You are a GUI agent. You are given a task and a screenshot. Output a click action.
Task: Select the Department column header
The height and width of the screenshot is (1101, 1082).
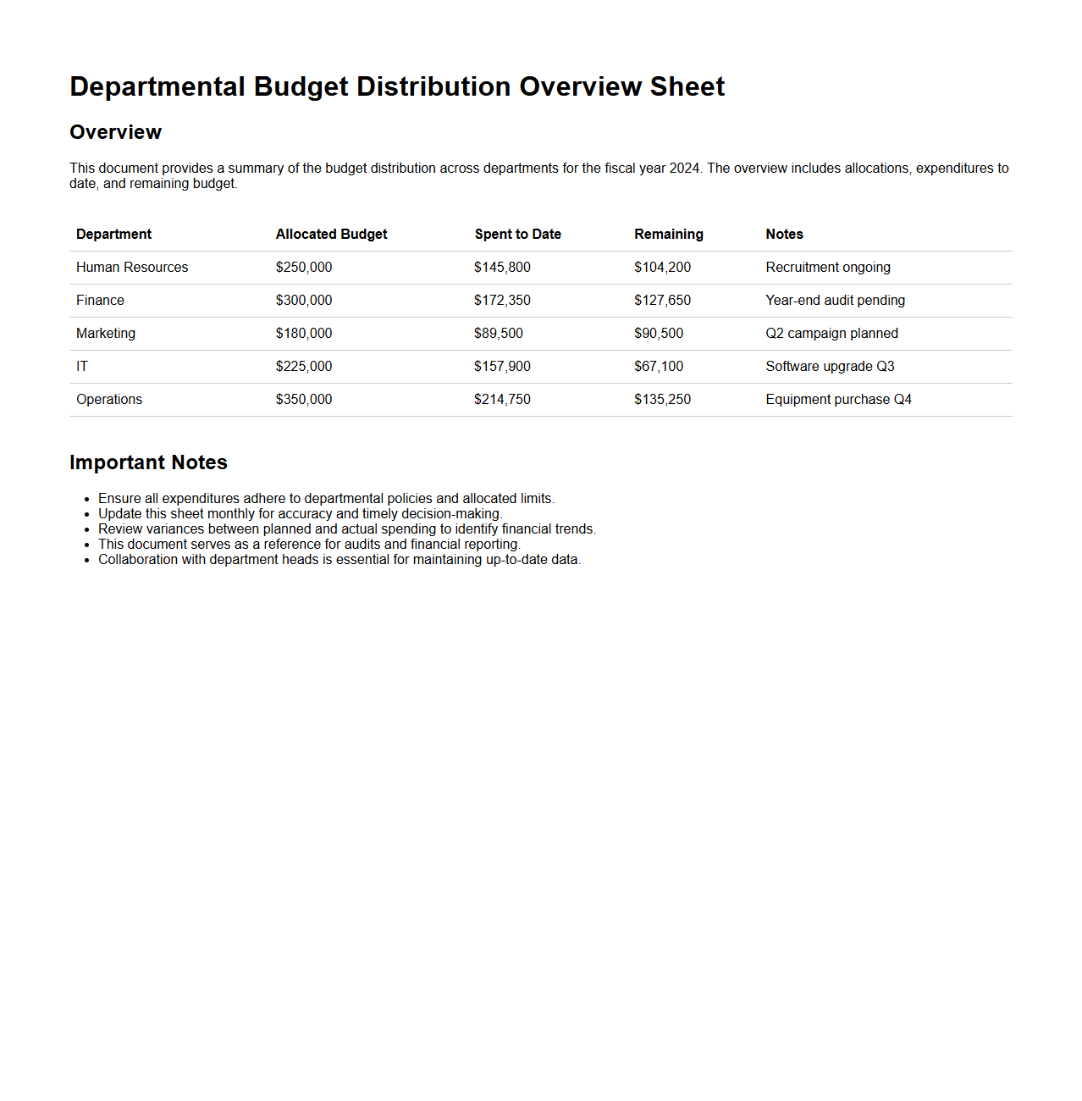pos(113,235)
